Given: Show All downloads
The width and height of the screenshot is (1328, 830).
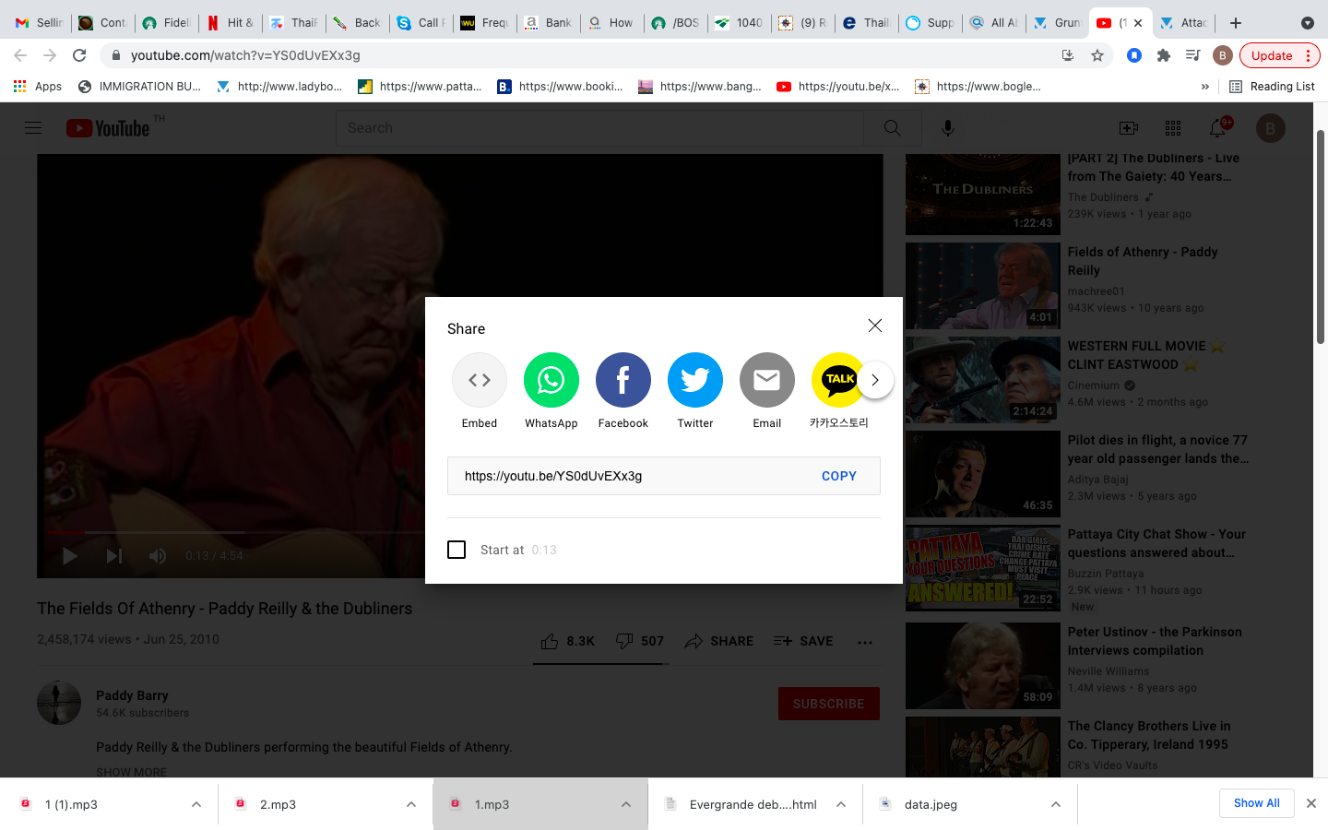Looking at the screenshot, I should (1256, 803).
